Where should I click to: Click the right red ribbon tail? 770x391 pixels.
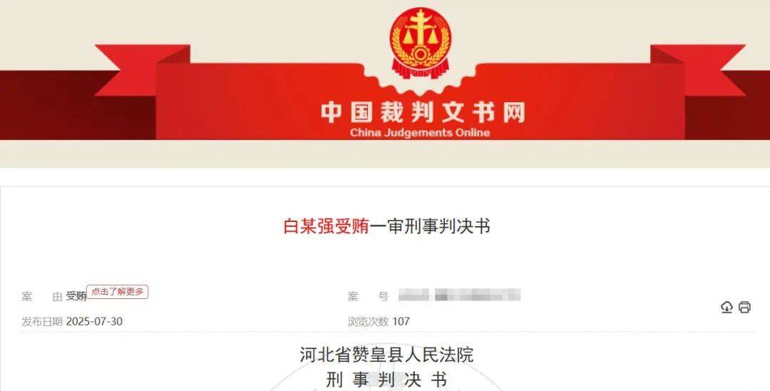(x=698, y=68)
